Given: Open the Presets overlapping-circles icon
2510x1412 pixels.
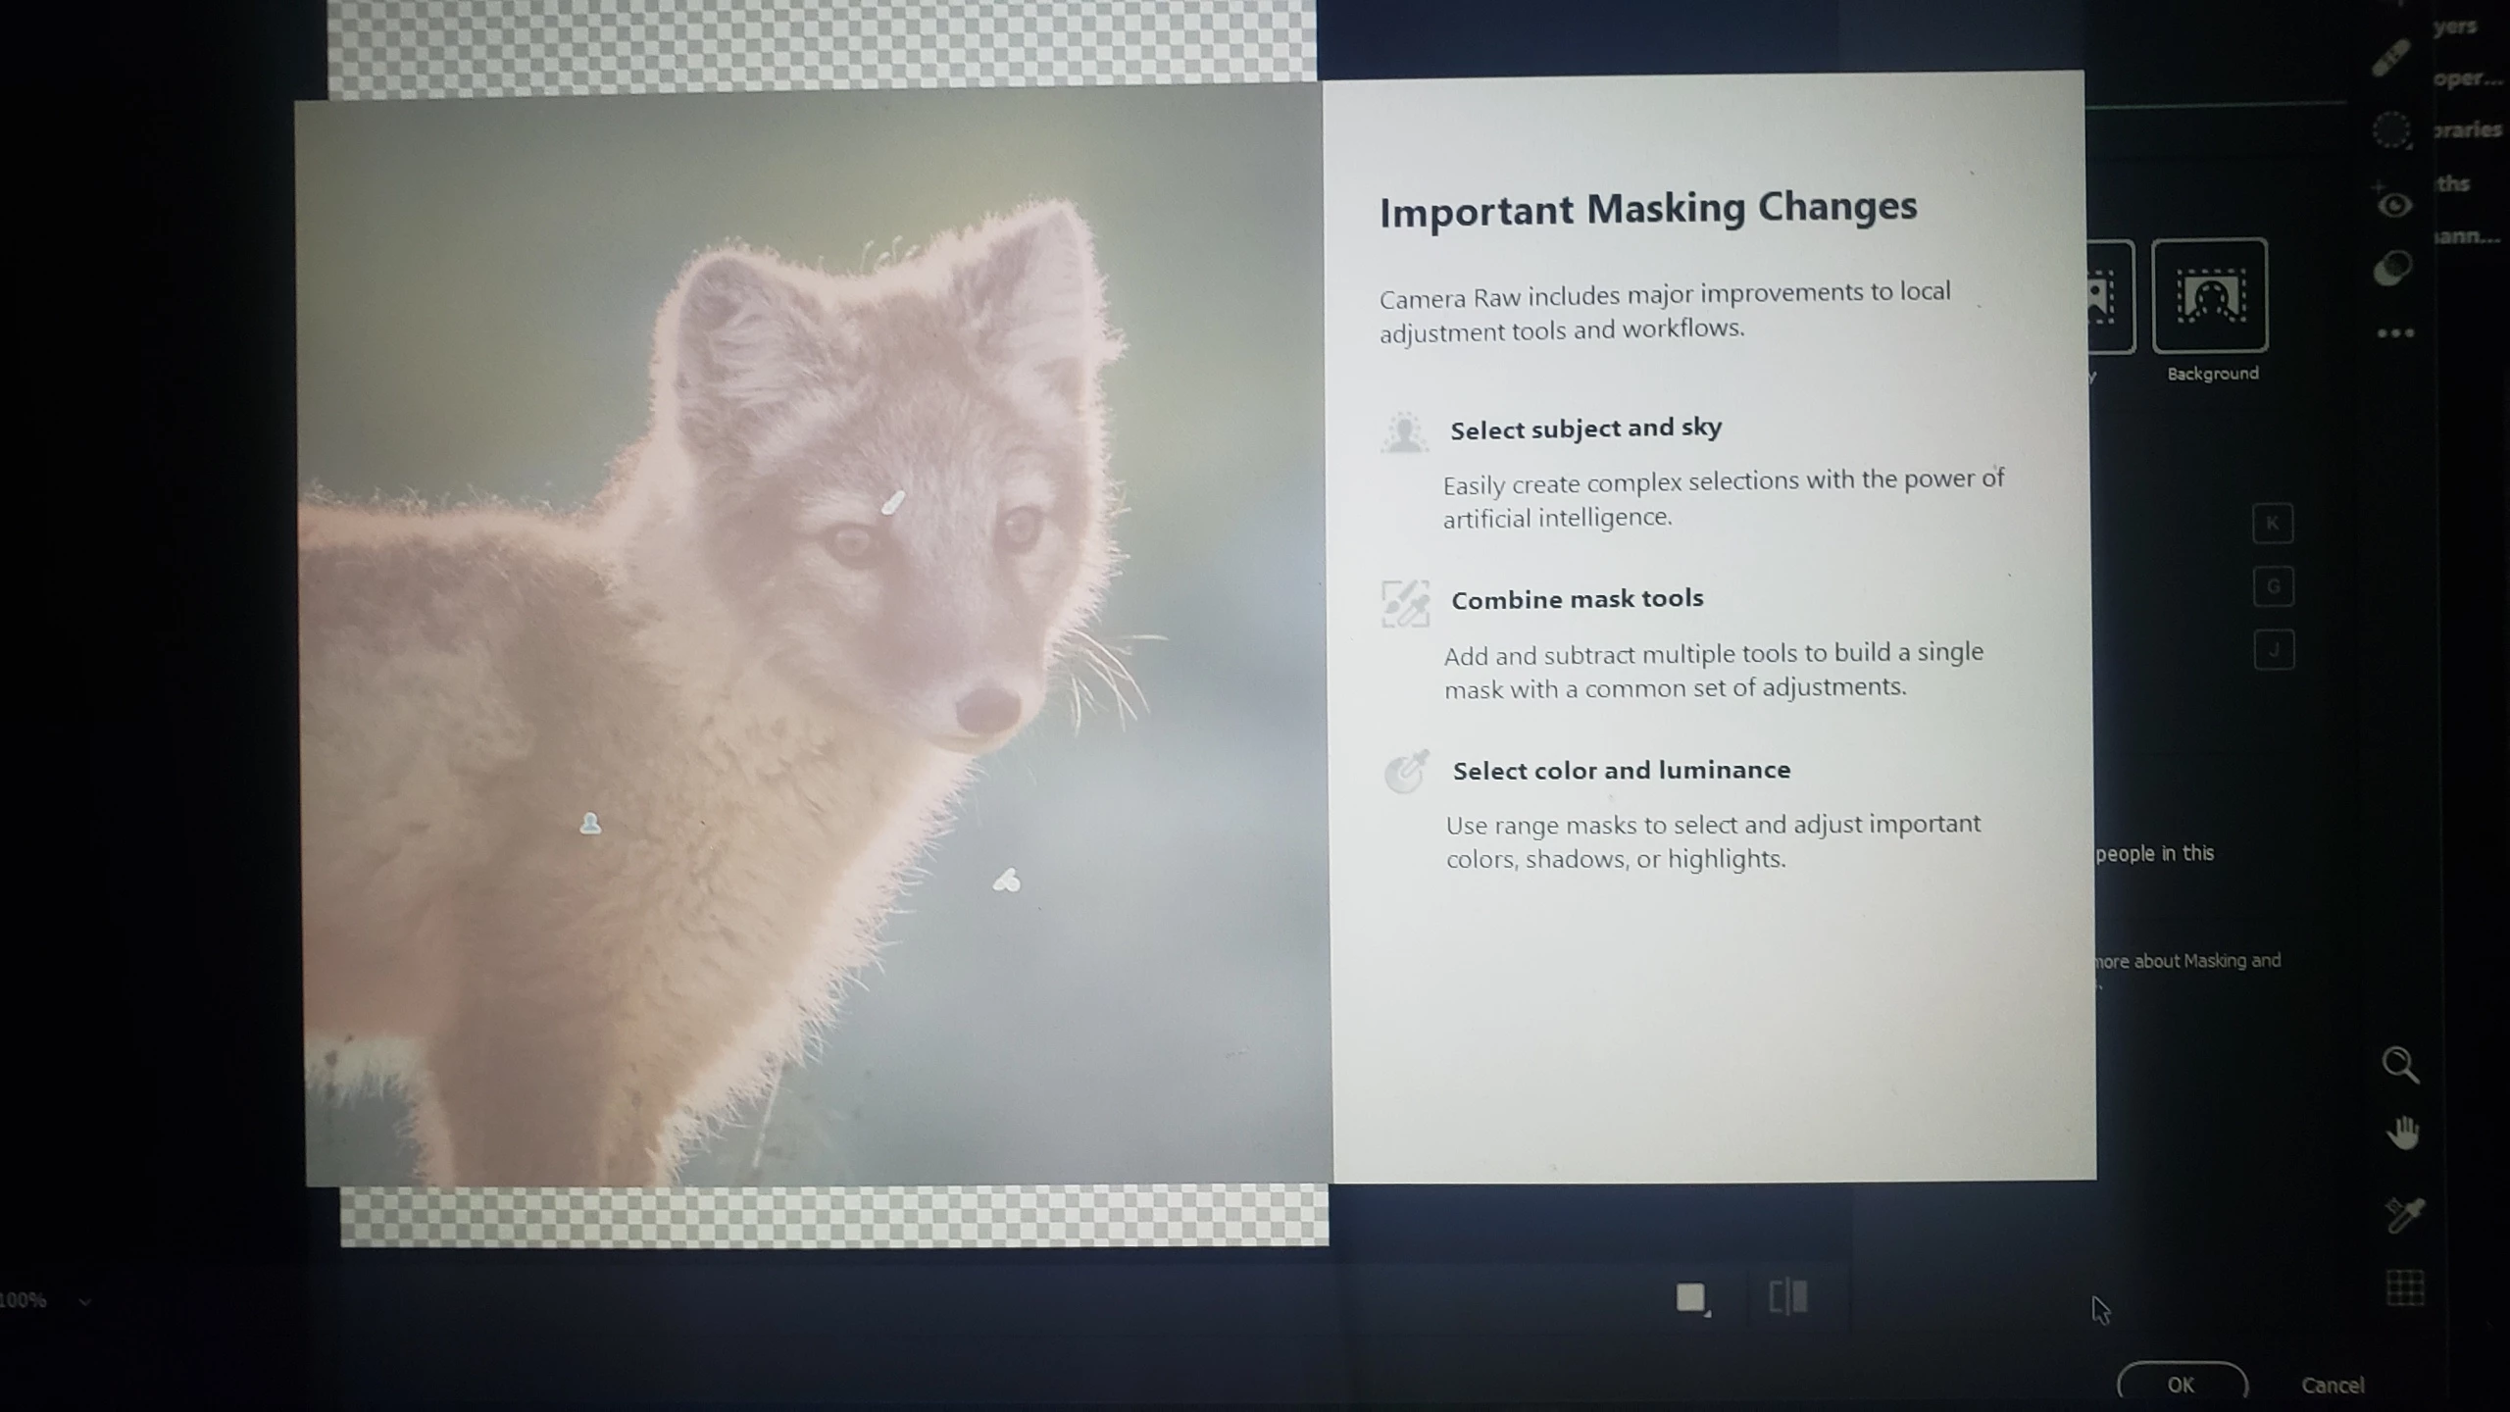Looking at the screenshot, I should [2393, 269].
